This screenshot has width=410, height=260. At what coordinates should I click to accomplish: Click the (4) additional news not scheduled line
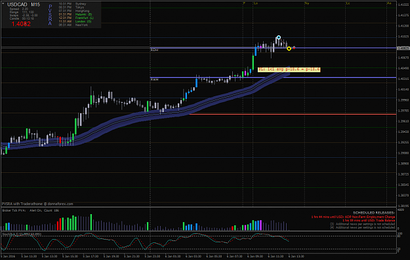(362, 227)
